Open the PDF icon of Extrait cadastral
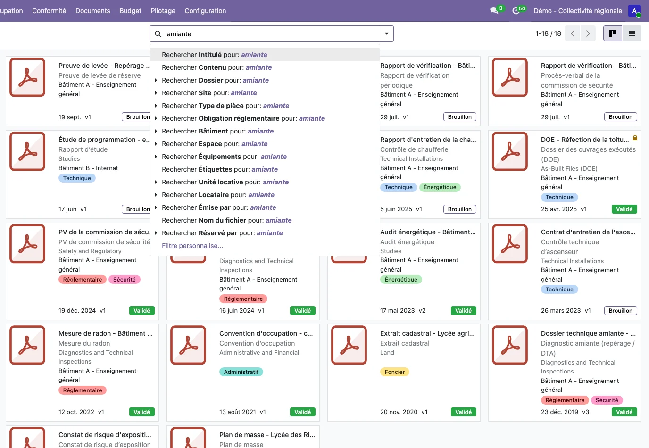 click(349, 345)
